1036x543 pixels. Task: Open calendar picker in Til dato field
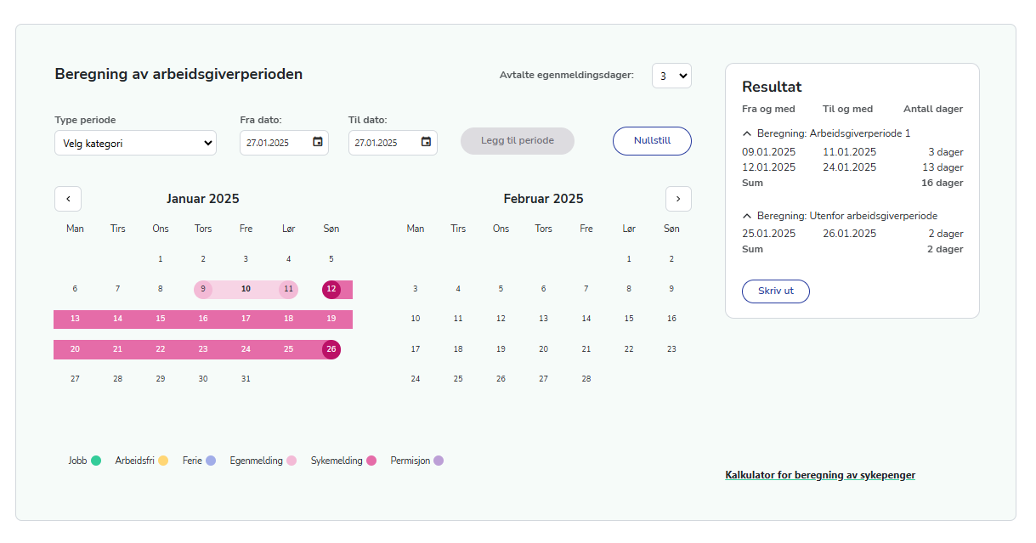(427, 142)
